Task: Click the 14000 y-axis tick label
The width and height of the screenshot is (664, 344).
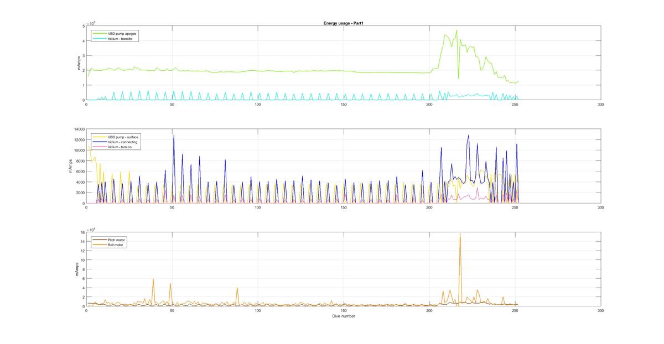Action: tap(78, 129)
